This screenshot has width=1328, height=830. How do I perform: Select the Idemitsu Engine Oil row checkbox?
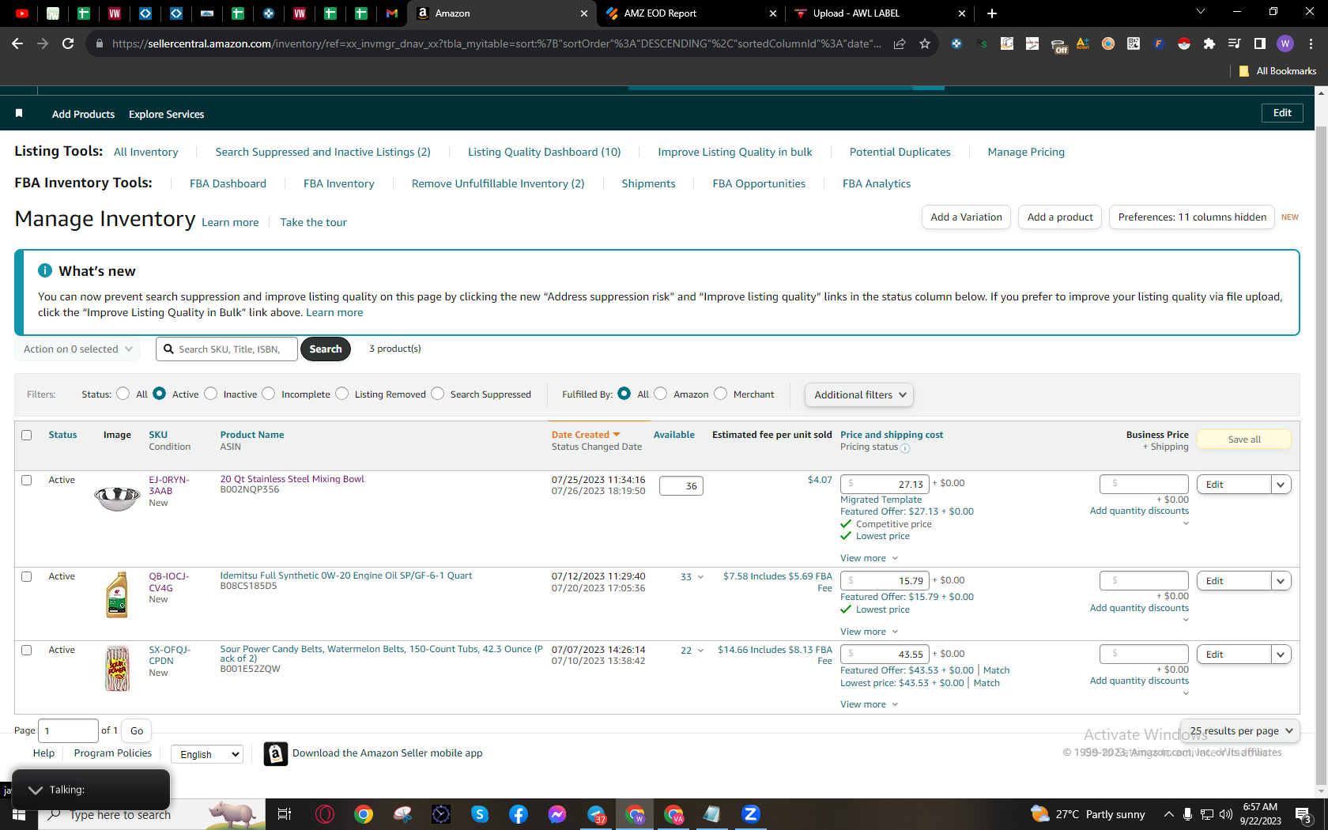click(x=27, y=576)
